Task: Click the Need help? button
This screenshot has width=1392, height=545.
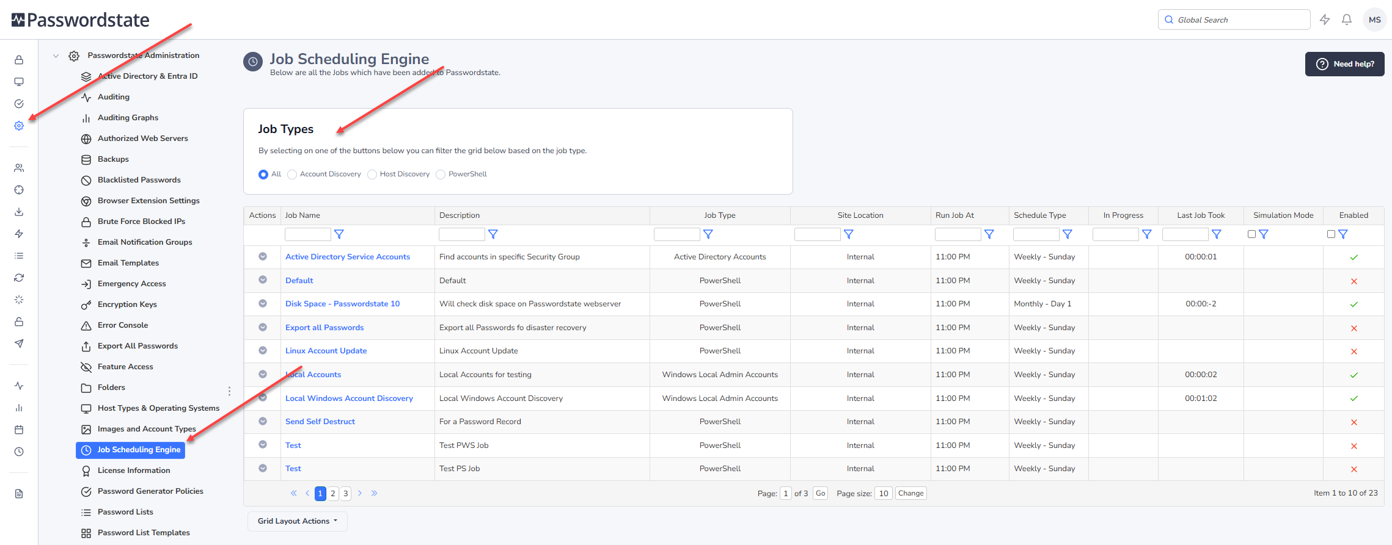Action: tap(1344, 64)
